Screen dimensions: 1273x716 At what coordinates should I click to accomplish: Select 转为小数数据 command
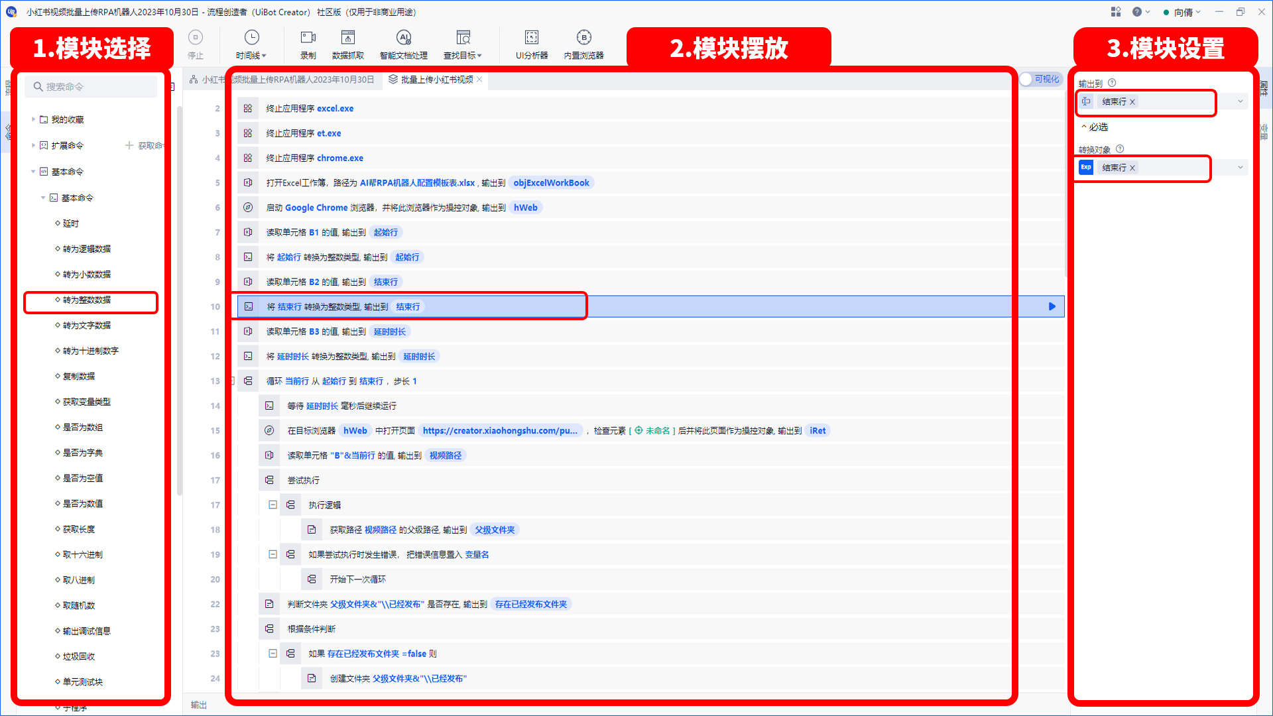87,274
